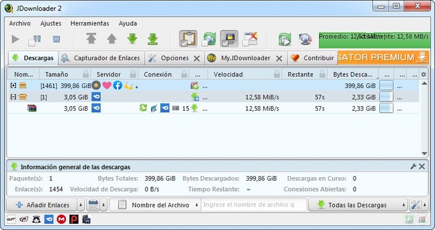This screenshot has height=230, width=435.
Task: Click the W hoster status bar icon
Action: (86, 220)
